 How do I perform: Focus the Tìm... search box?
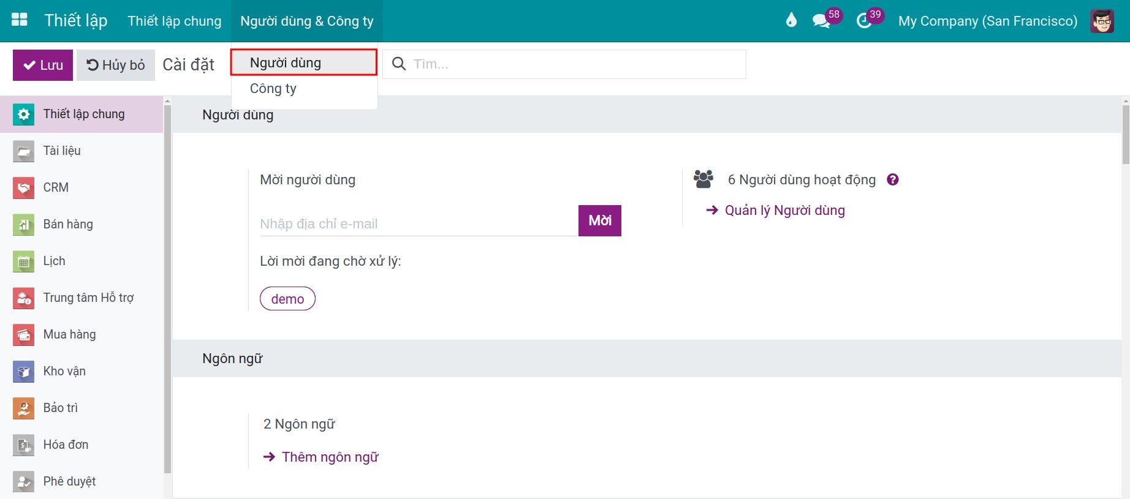click(x=564, y=64)
